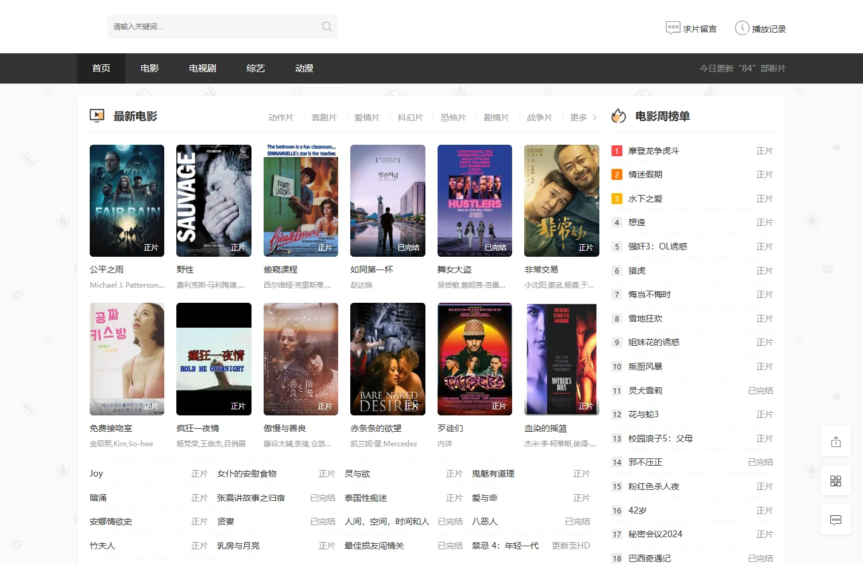
Task: Filter by 科幻片 category
Action: [410, 117]
